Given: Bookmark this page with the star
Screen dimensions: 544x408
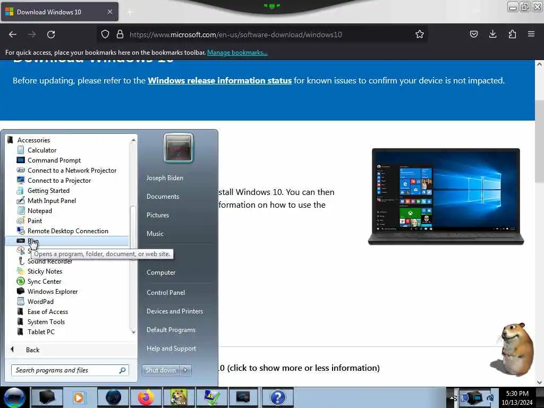Looking at the screenshot, I should click(420, 34).
